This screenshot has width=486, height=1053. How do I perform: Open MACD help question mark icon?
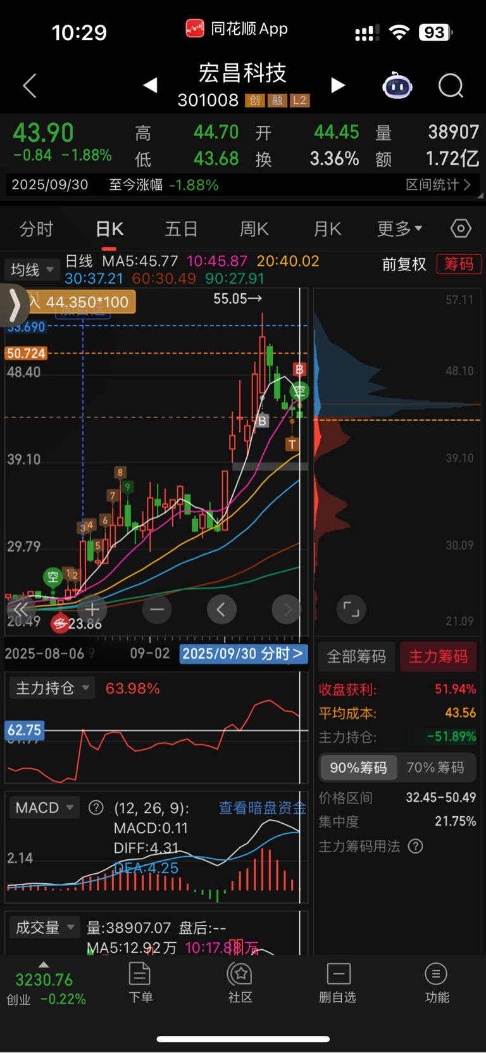coord(96,807)
